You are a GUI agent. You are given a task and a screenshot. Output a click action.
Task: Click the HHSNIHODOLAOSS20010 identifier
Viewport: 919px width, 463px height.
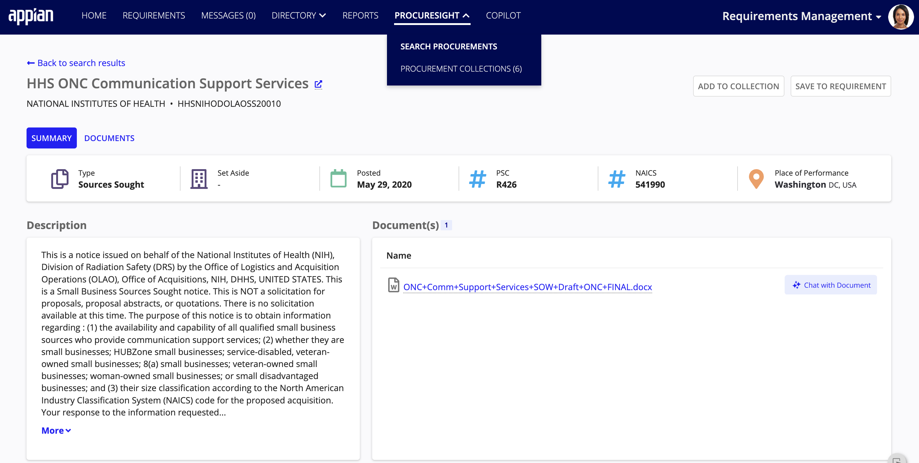tap(229, 104)
